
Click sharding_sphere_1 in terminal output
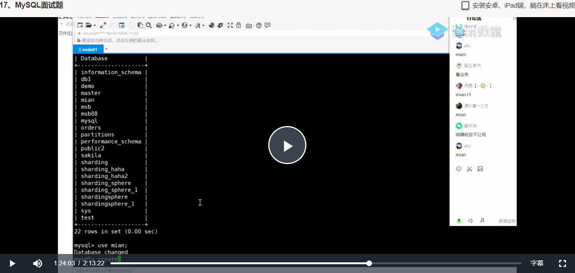(109, 190)
